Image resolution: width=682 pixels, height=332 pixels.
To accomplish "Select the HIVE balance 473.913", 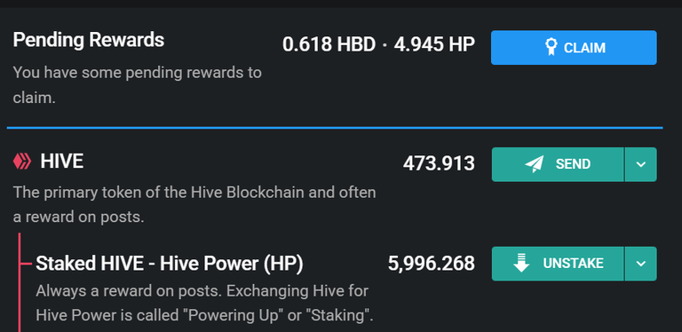I will (x=439, y=164).
